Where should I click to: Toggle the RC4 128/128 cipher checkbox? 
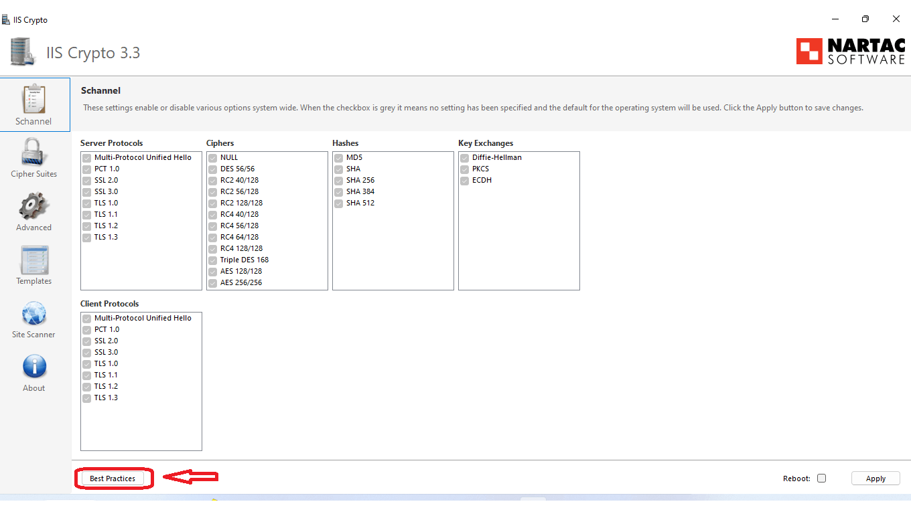(x=212, y=249)
